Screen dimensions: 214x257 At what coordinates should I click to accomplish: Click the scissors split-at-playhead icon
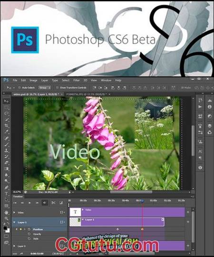coord(53,203)
